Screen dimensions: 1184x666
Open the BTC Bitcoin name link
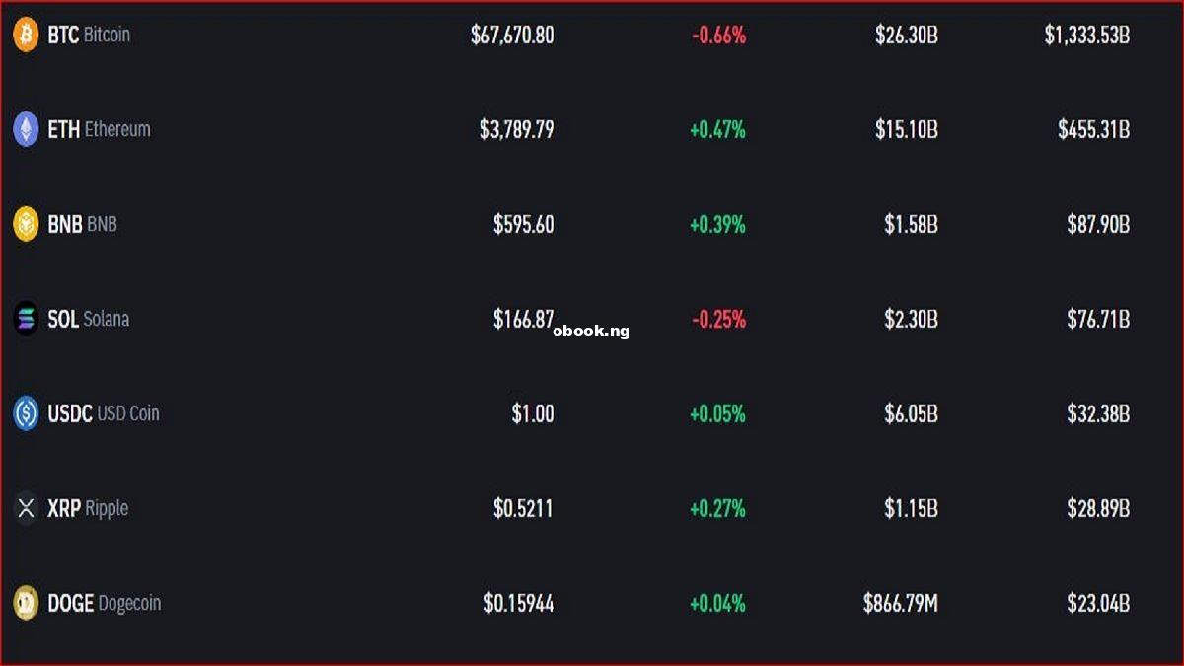89,35
